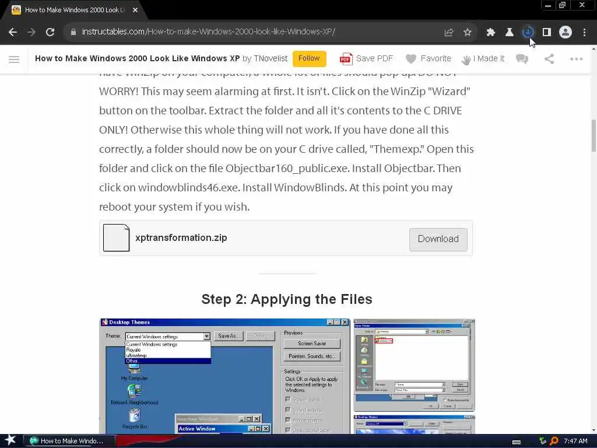Screen dimensions: 597x448
Task: Click the Step 2: Applying the Files heading
Action: click(x=287, y=299)
